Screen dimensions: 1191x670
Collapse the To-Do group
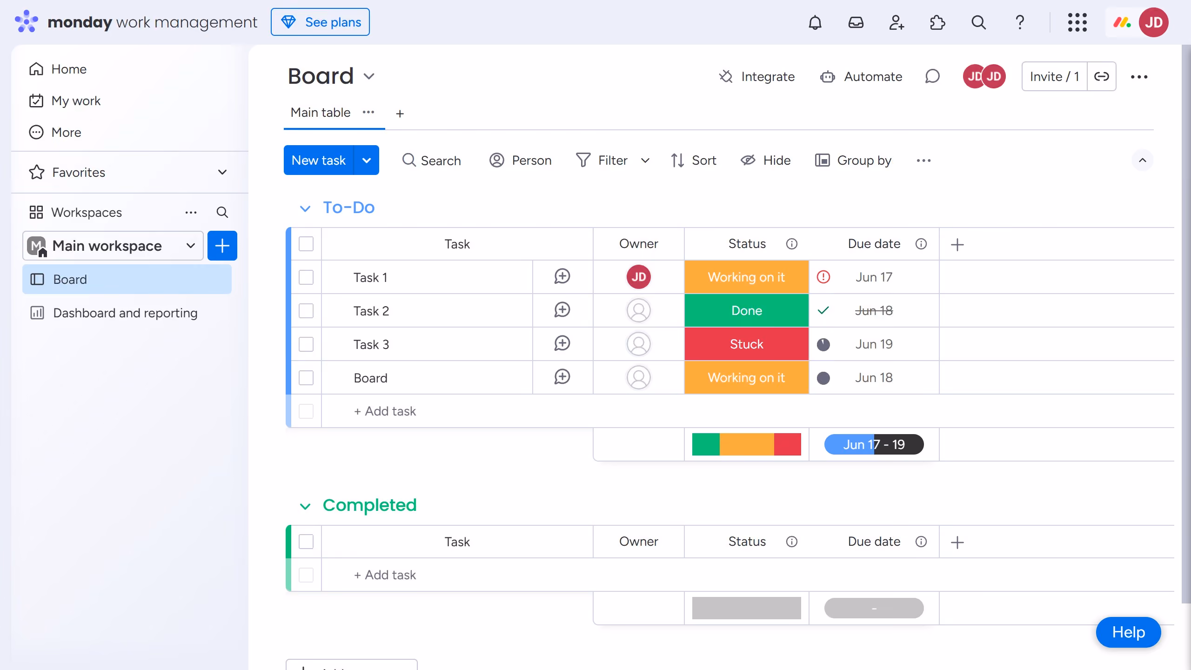305,208
